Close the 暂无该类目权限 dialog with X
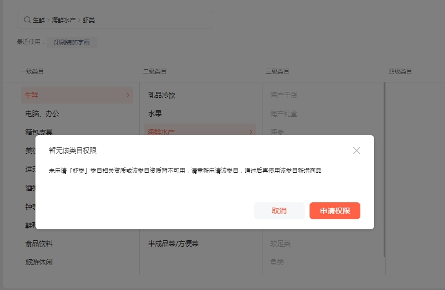The width and height of the screenshot is (445, 290). 357,151
